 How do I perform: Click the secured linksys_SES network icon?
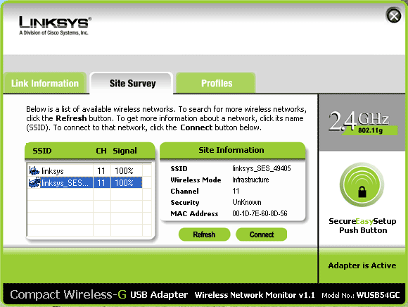coord(34,182)
